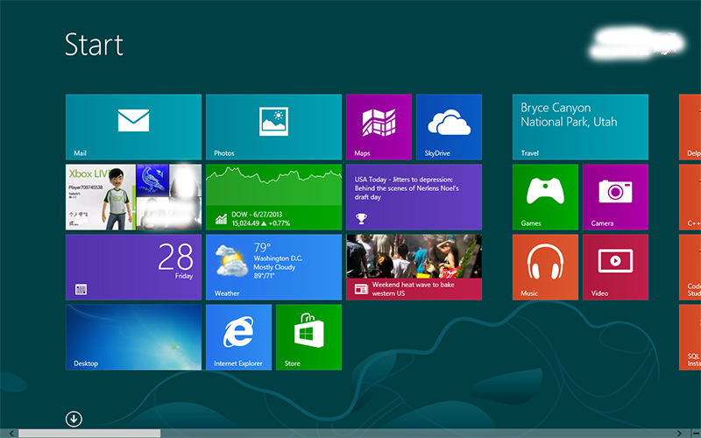Image resolution: width=701 pixels, height=438 pixels.
Task: Click the Start heading text
Action: pos(94,45)
